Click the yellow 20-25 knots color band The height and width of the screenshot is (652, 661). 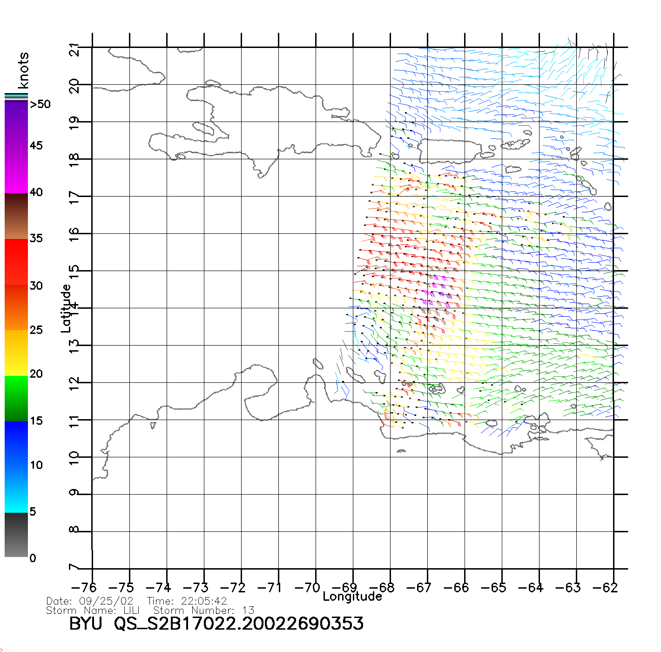click(16, 353)
